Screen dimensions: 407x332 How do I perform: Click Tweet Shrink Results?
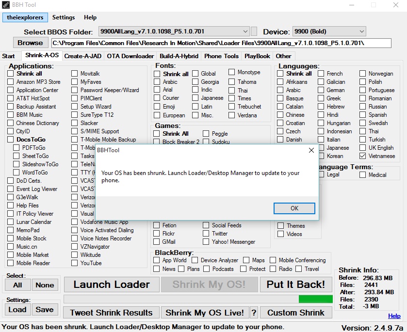click(x=112, y=313)
